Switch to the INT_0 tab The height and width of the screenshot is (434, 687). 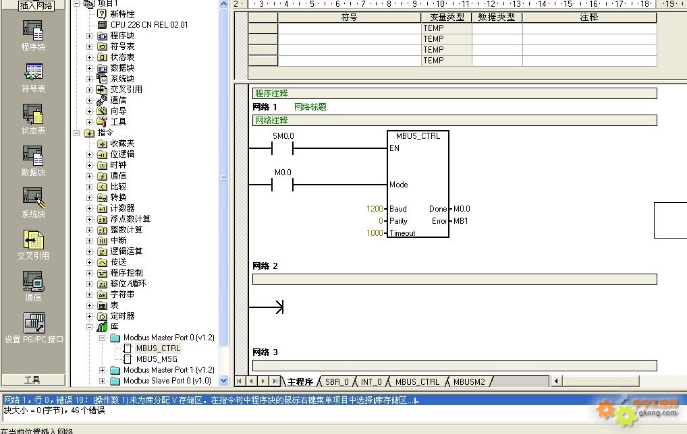point(371,382)
